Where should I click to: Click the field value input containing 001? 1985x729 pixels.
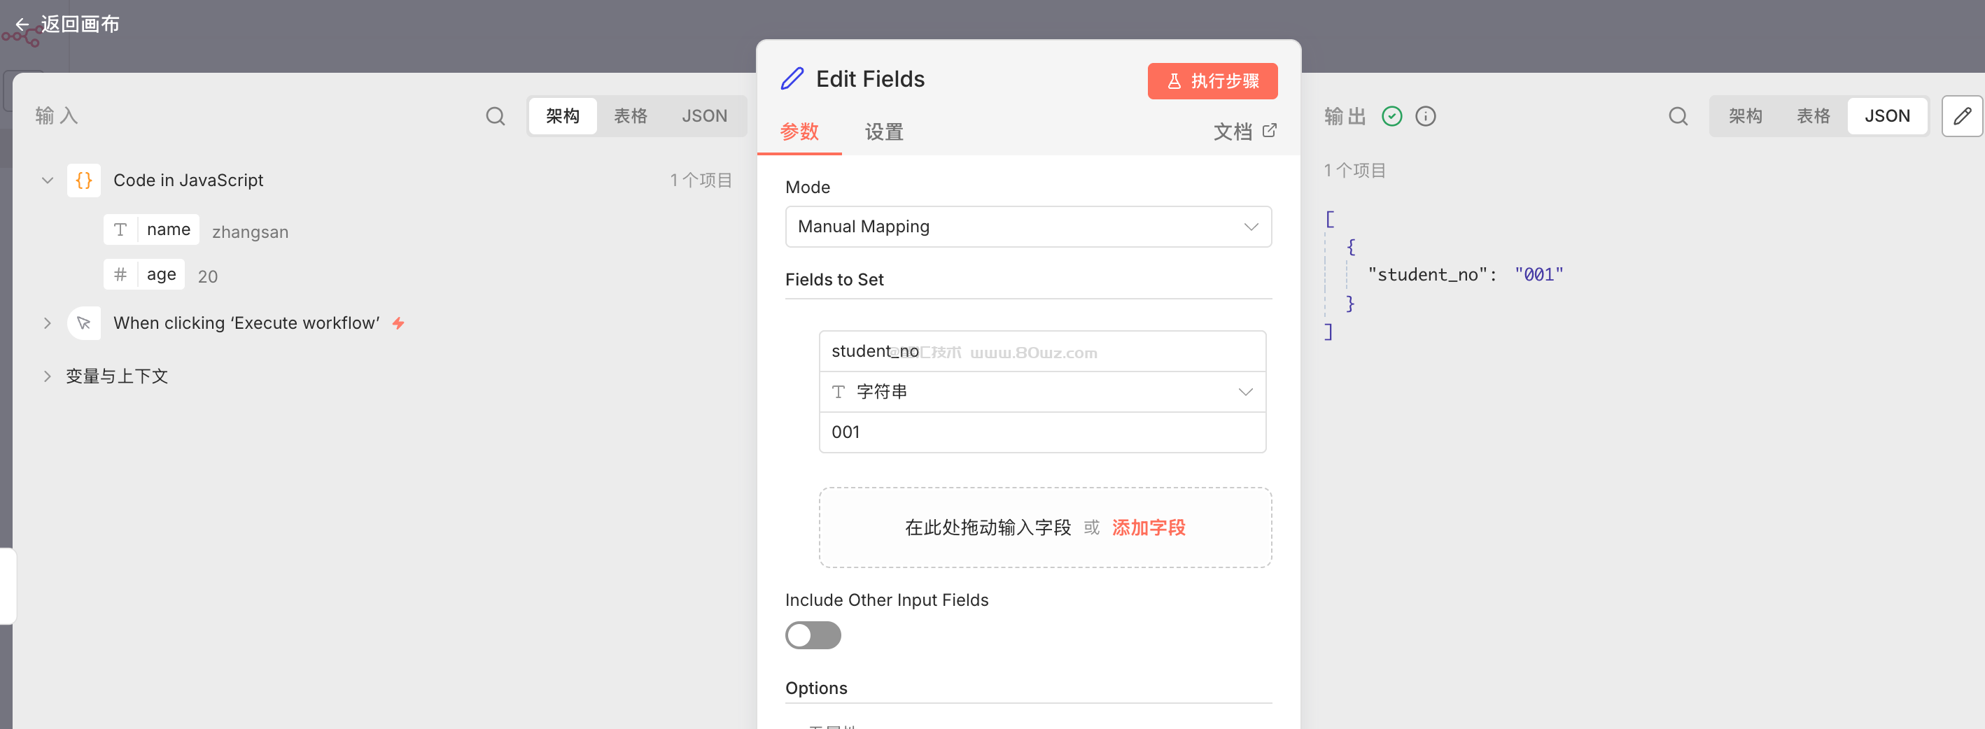click(x=1041, y=432)
